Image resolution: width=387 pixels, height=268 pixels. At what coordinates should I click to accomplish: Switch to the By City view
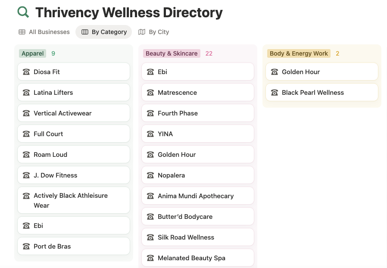click(154, 32)
